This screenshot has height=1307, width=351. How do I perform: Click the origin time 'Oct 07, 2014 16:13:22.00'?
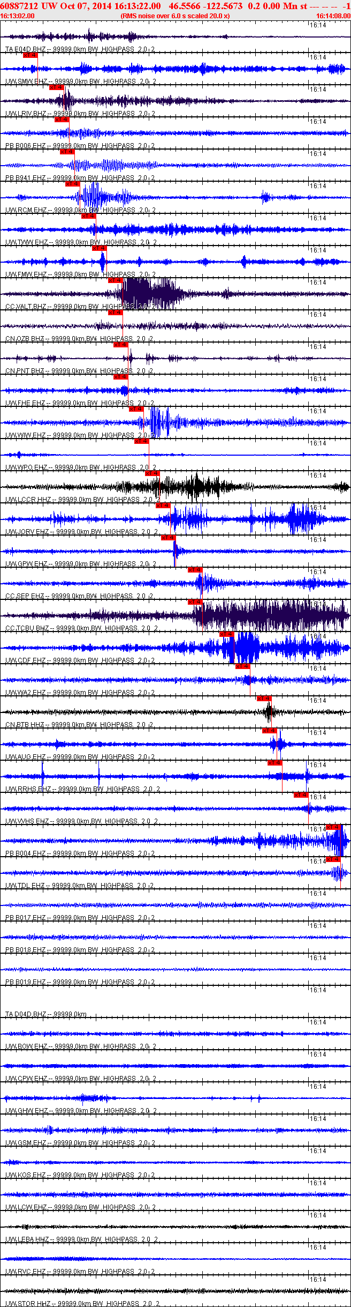110,6
